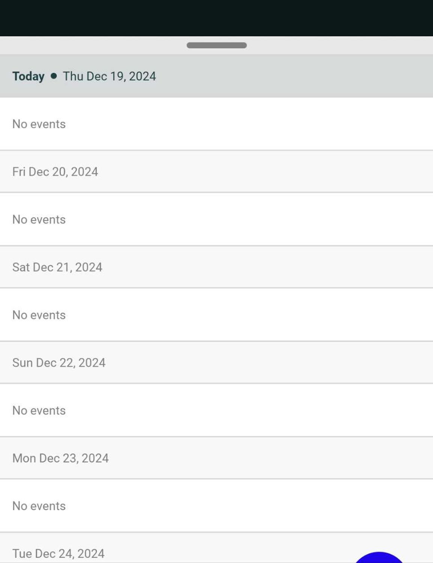The width and height of the screenshot is (433, 563).
Task: Click "Fri" in the Dec 20 header
Action: (19, 172)
